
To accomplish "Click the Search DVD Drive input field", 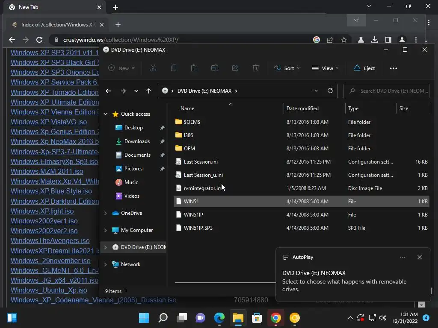I will click(x=386, y=91).
